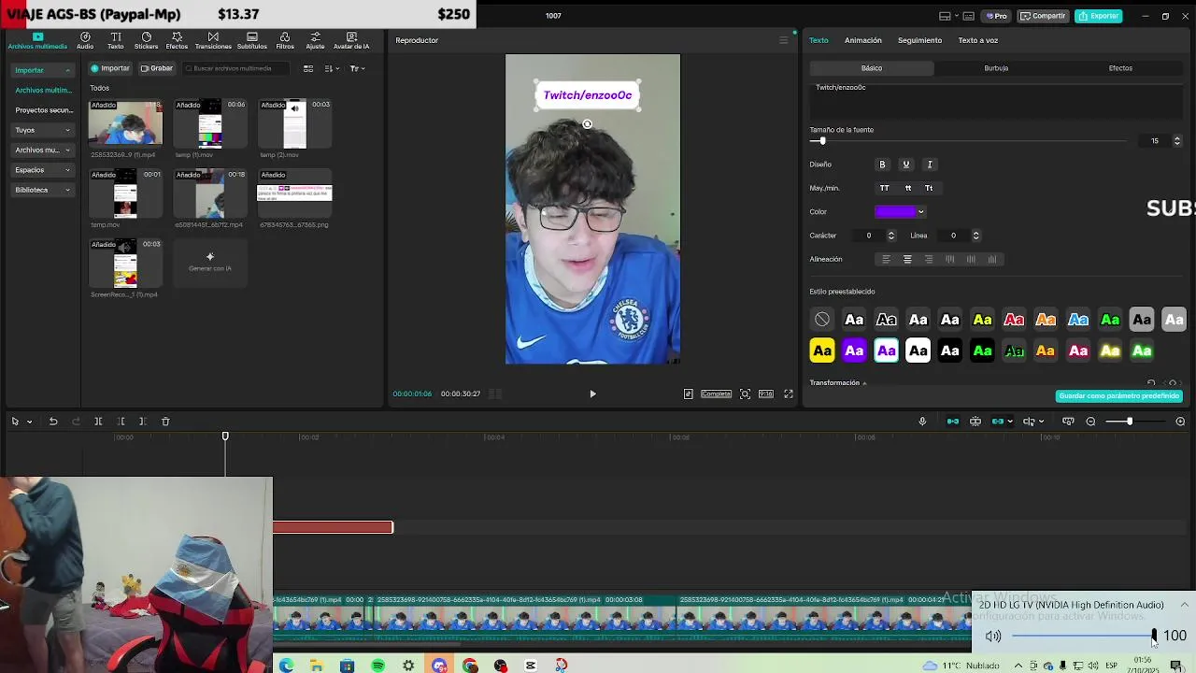Open the Ajuste panel
The height and width of the screenshot is (673, 1196).
315,40
